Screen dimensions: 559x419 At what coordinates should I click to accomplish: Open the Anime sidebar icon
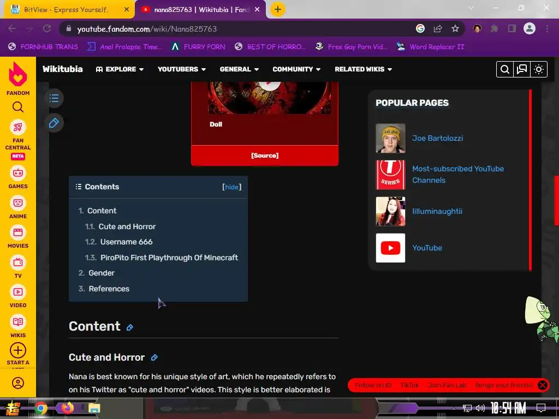point(18,203)
